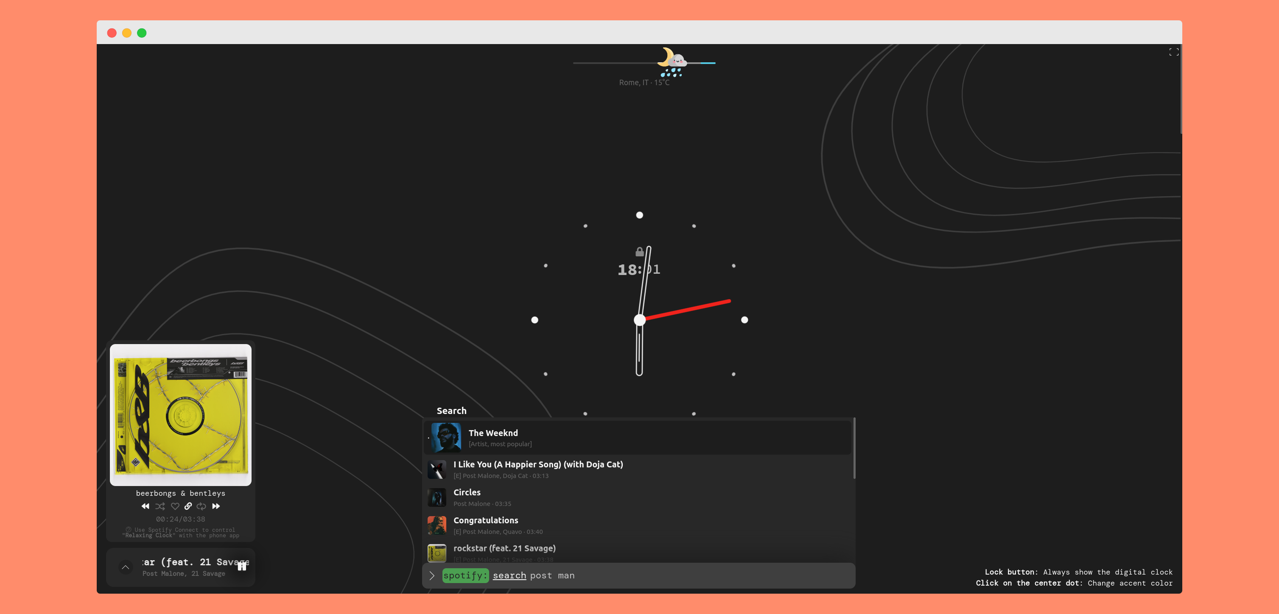Skip to next track

coord(216,506)
